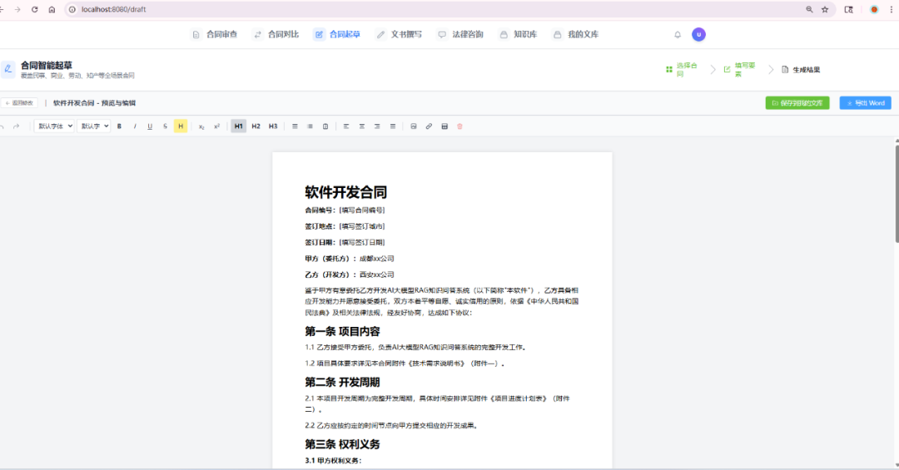Toggle underline formatting button
Image resolution: width=899 pixels, height=470 pixels.
[x=150, y=126]
